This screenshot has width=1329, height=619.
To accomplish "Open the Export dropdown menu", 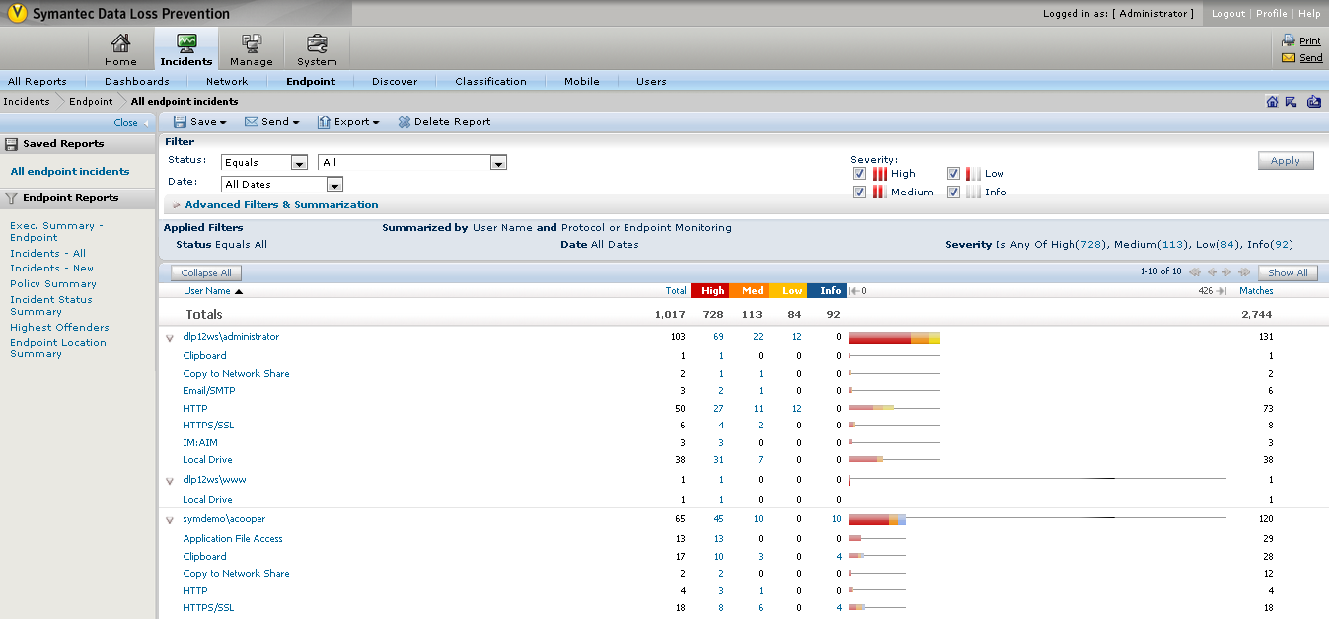I will [348, 122].
